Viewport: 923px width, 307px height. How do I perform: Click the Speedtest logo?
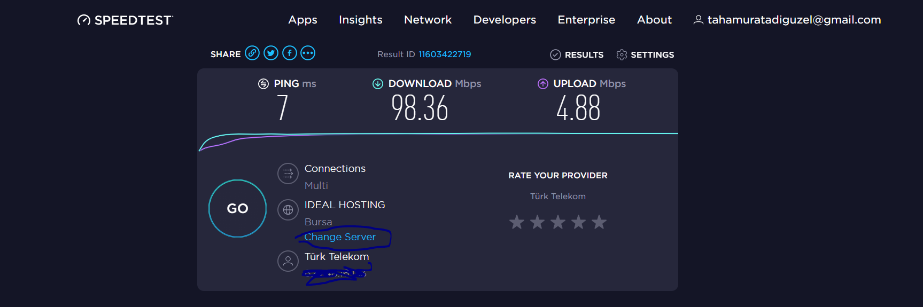click(125, 20)
